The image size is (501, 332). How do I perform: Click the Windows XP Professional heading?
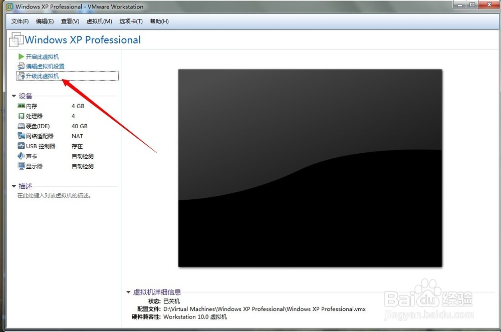pos(83,40)
